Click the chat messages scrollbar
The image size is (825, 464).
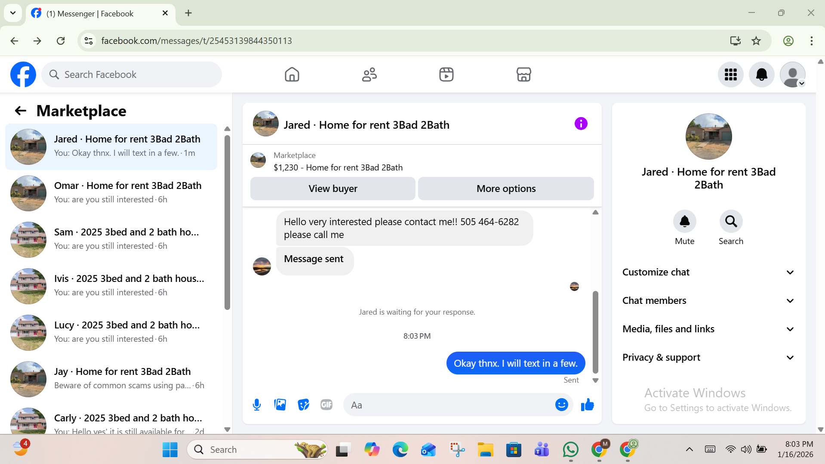tap(595, 332)
